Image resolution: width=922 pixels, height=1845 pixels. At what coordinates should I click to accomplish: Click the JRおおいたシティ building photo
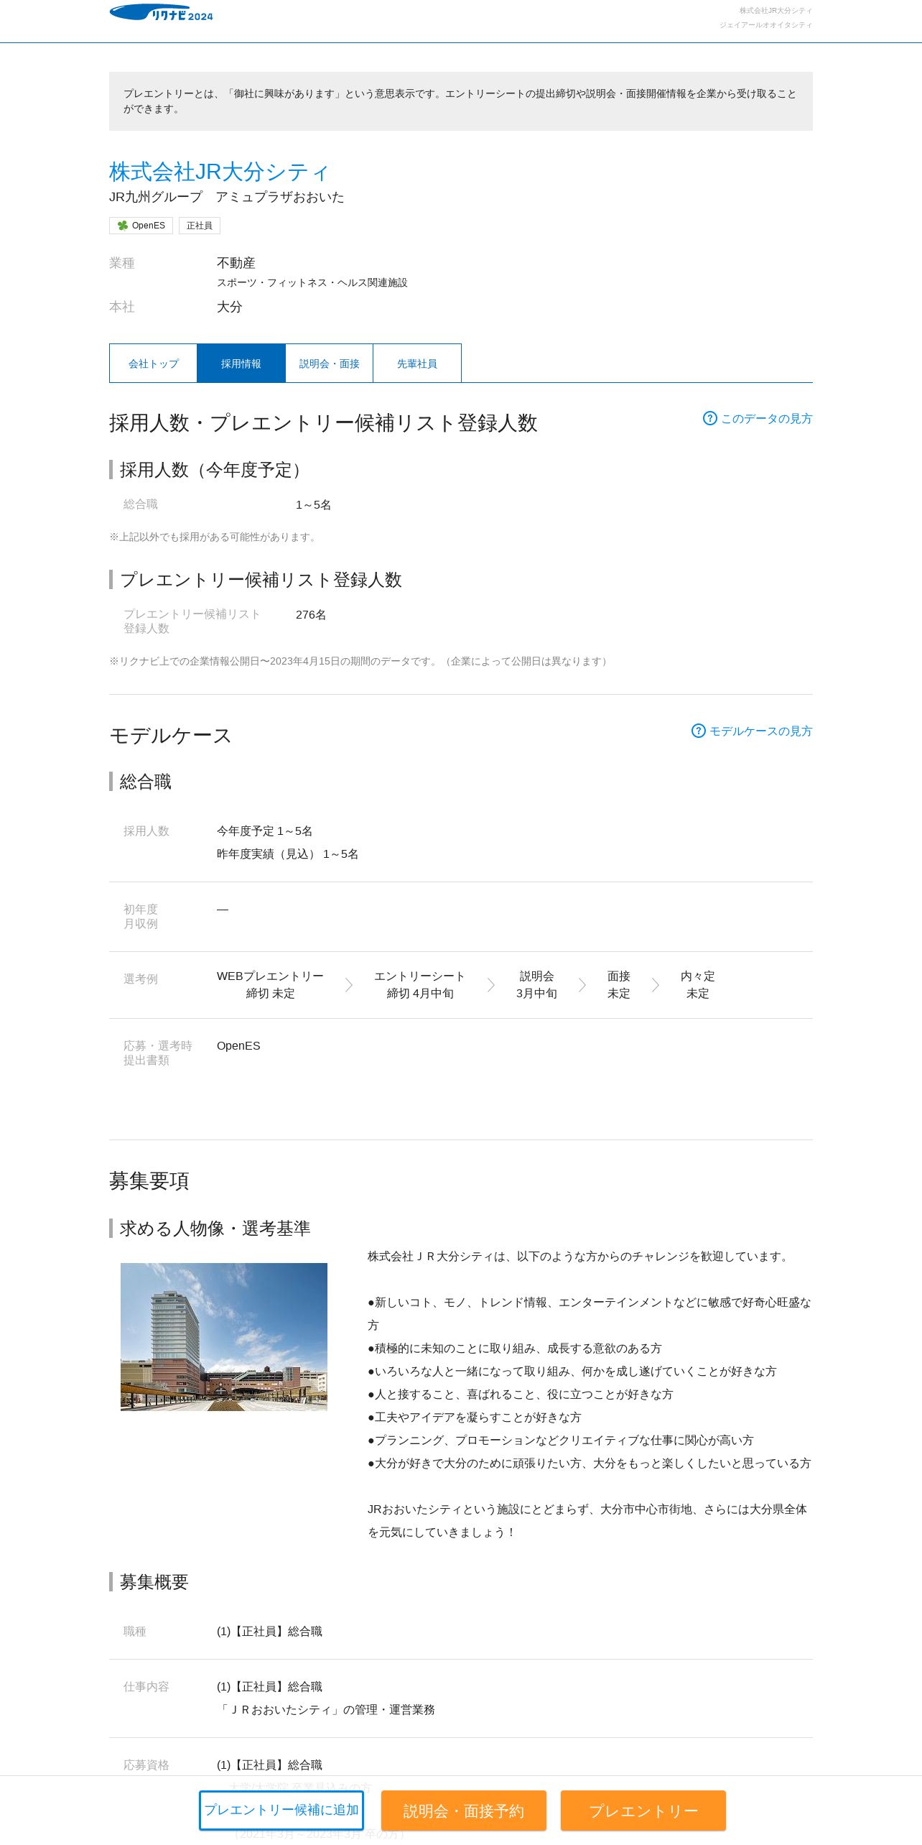224,1337
